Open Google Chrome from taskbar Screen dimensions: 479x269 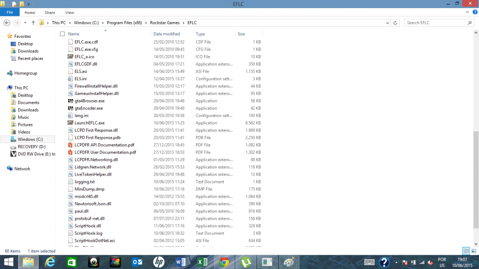tap(224, 262)
